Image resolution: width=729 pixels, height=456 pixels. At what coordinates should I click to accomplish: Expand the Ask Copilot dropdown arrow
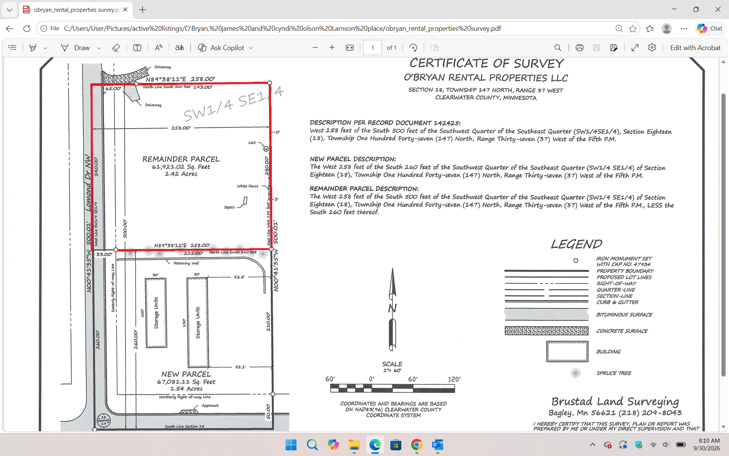251,48
